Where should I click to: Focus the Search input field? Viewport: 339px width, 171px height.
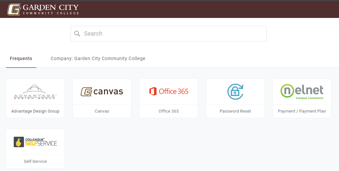tap(169, 34)
